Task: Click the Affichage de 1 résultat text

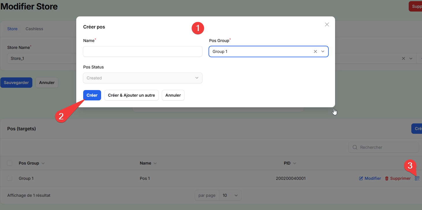Action: [x=29, y=195]
